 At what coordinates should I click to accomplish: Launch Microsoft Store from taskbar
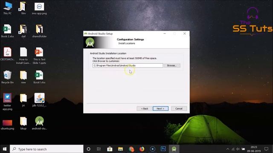pyautogui.click(x=110, y=149)
